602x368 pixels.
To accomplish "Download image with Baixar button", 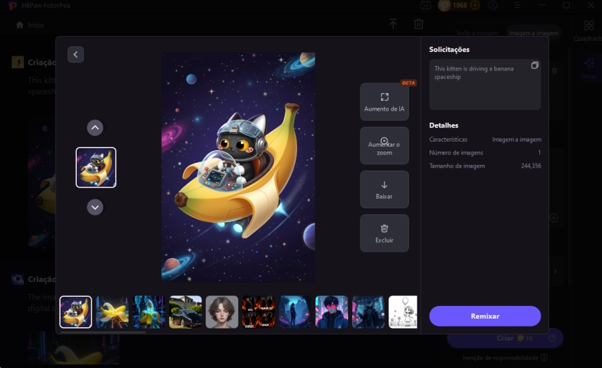I will pyautogui.click(x=384, y=190).
